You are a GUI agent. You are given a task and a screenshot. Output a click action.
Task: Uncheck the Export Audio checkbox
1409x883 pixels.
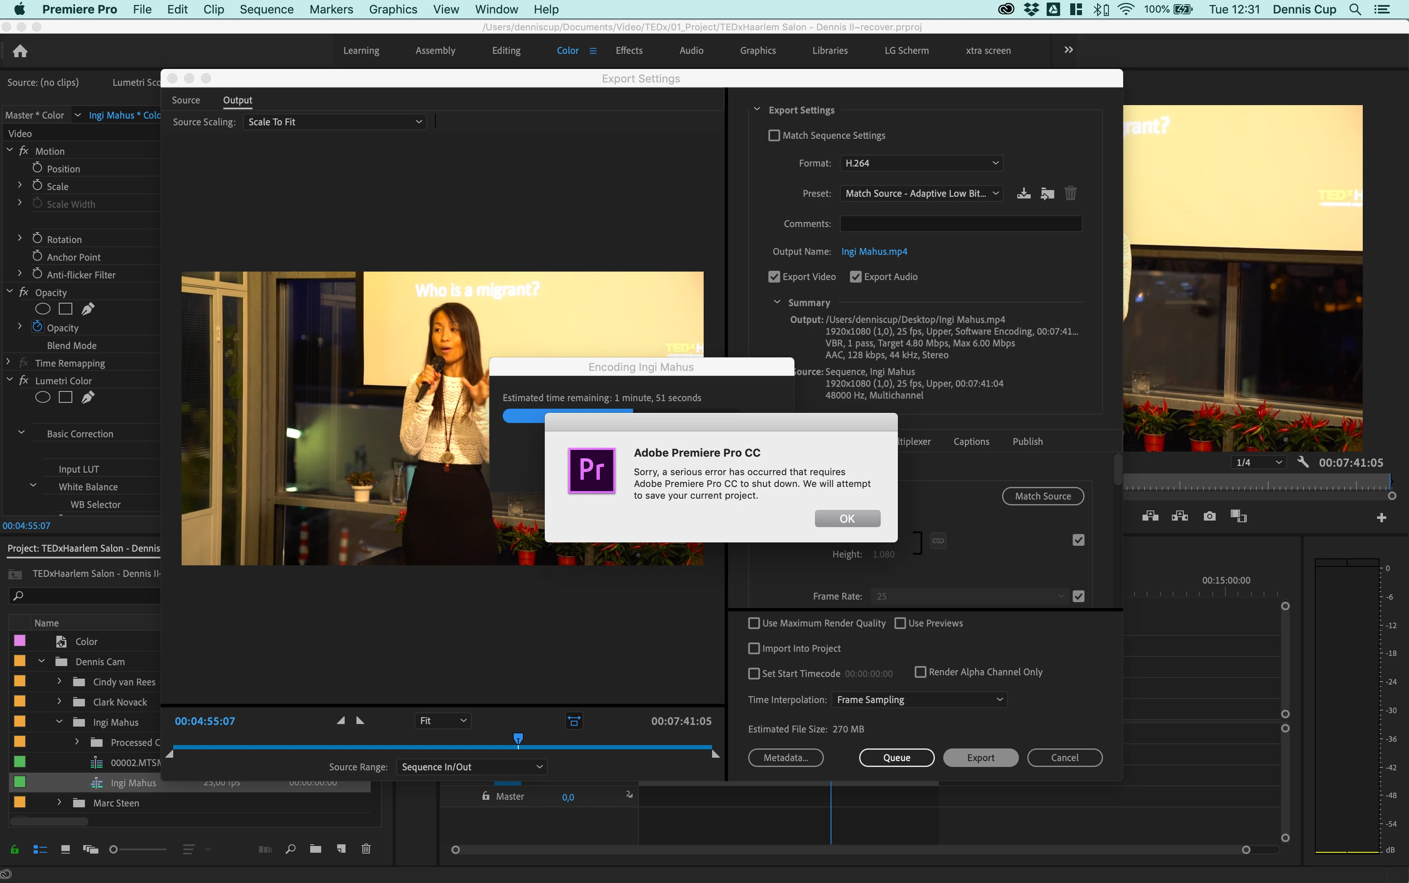[x=856, y=277]
